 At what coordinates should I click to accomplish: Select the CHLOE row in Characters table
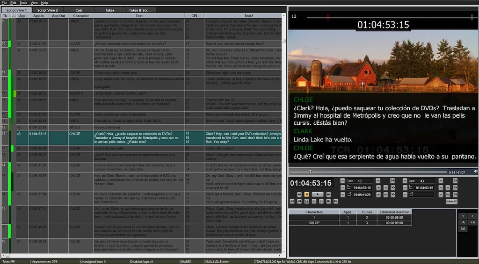pos(350,223)
